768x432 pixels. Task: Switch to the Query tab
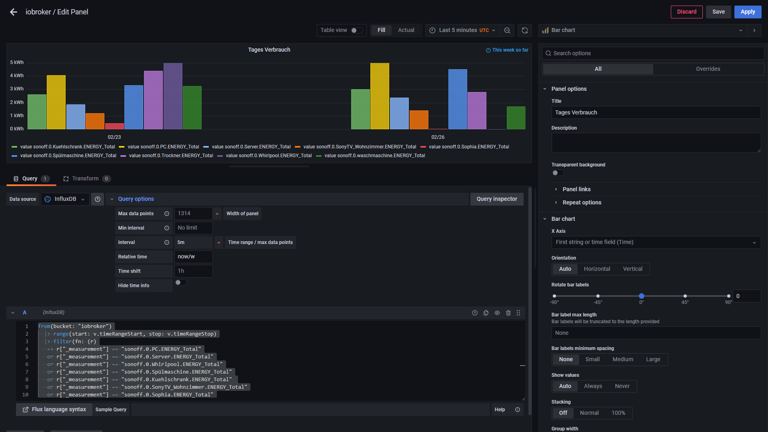point(31,179)
